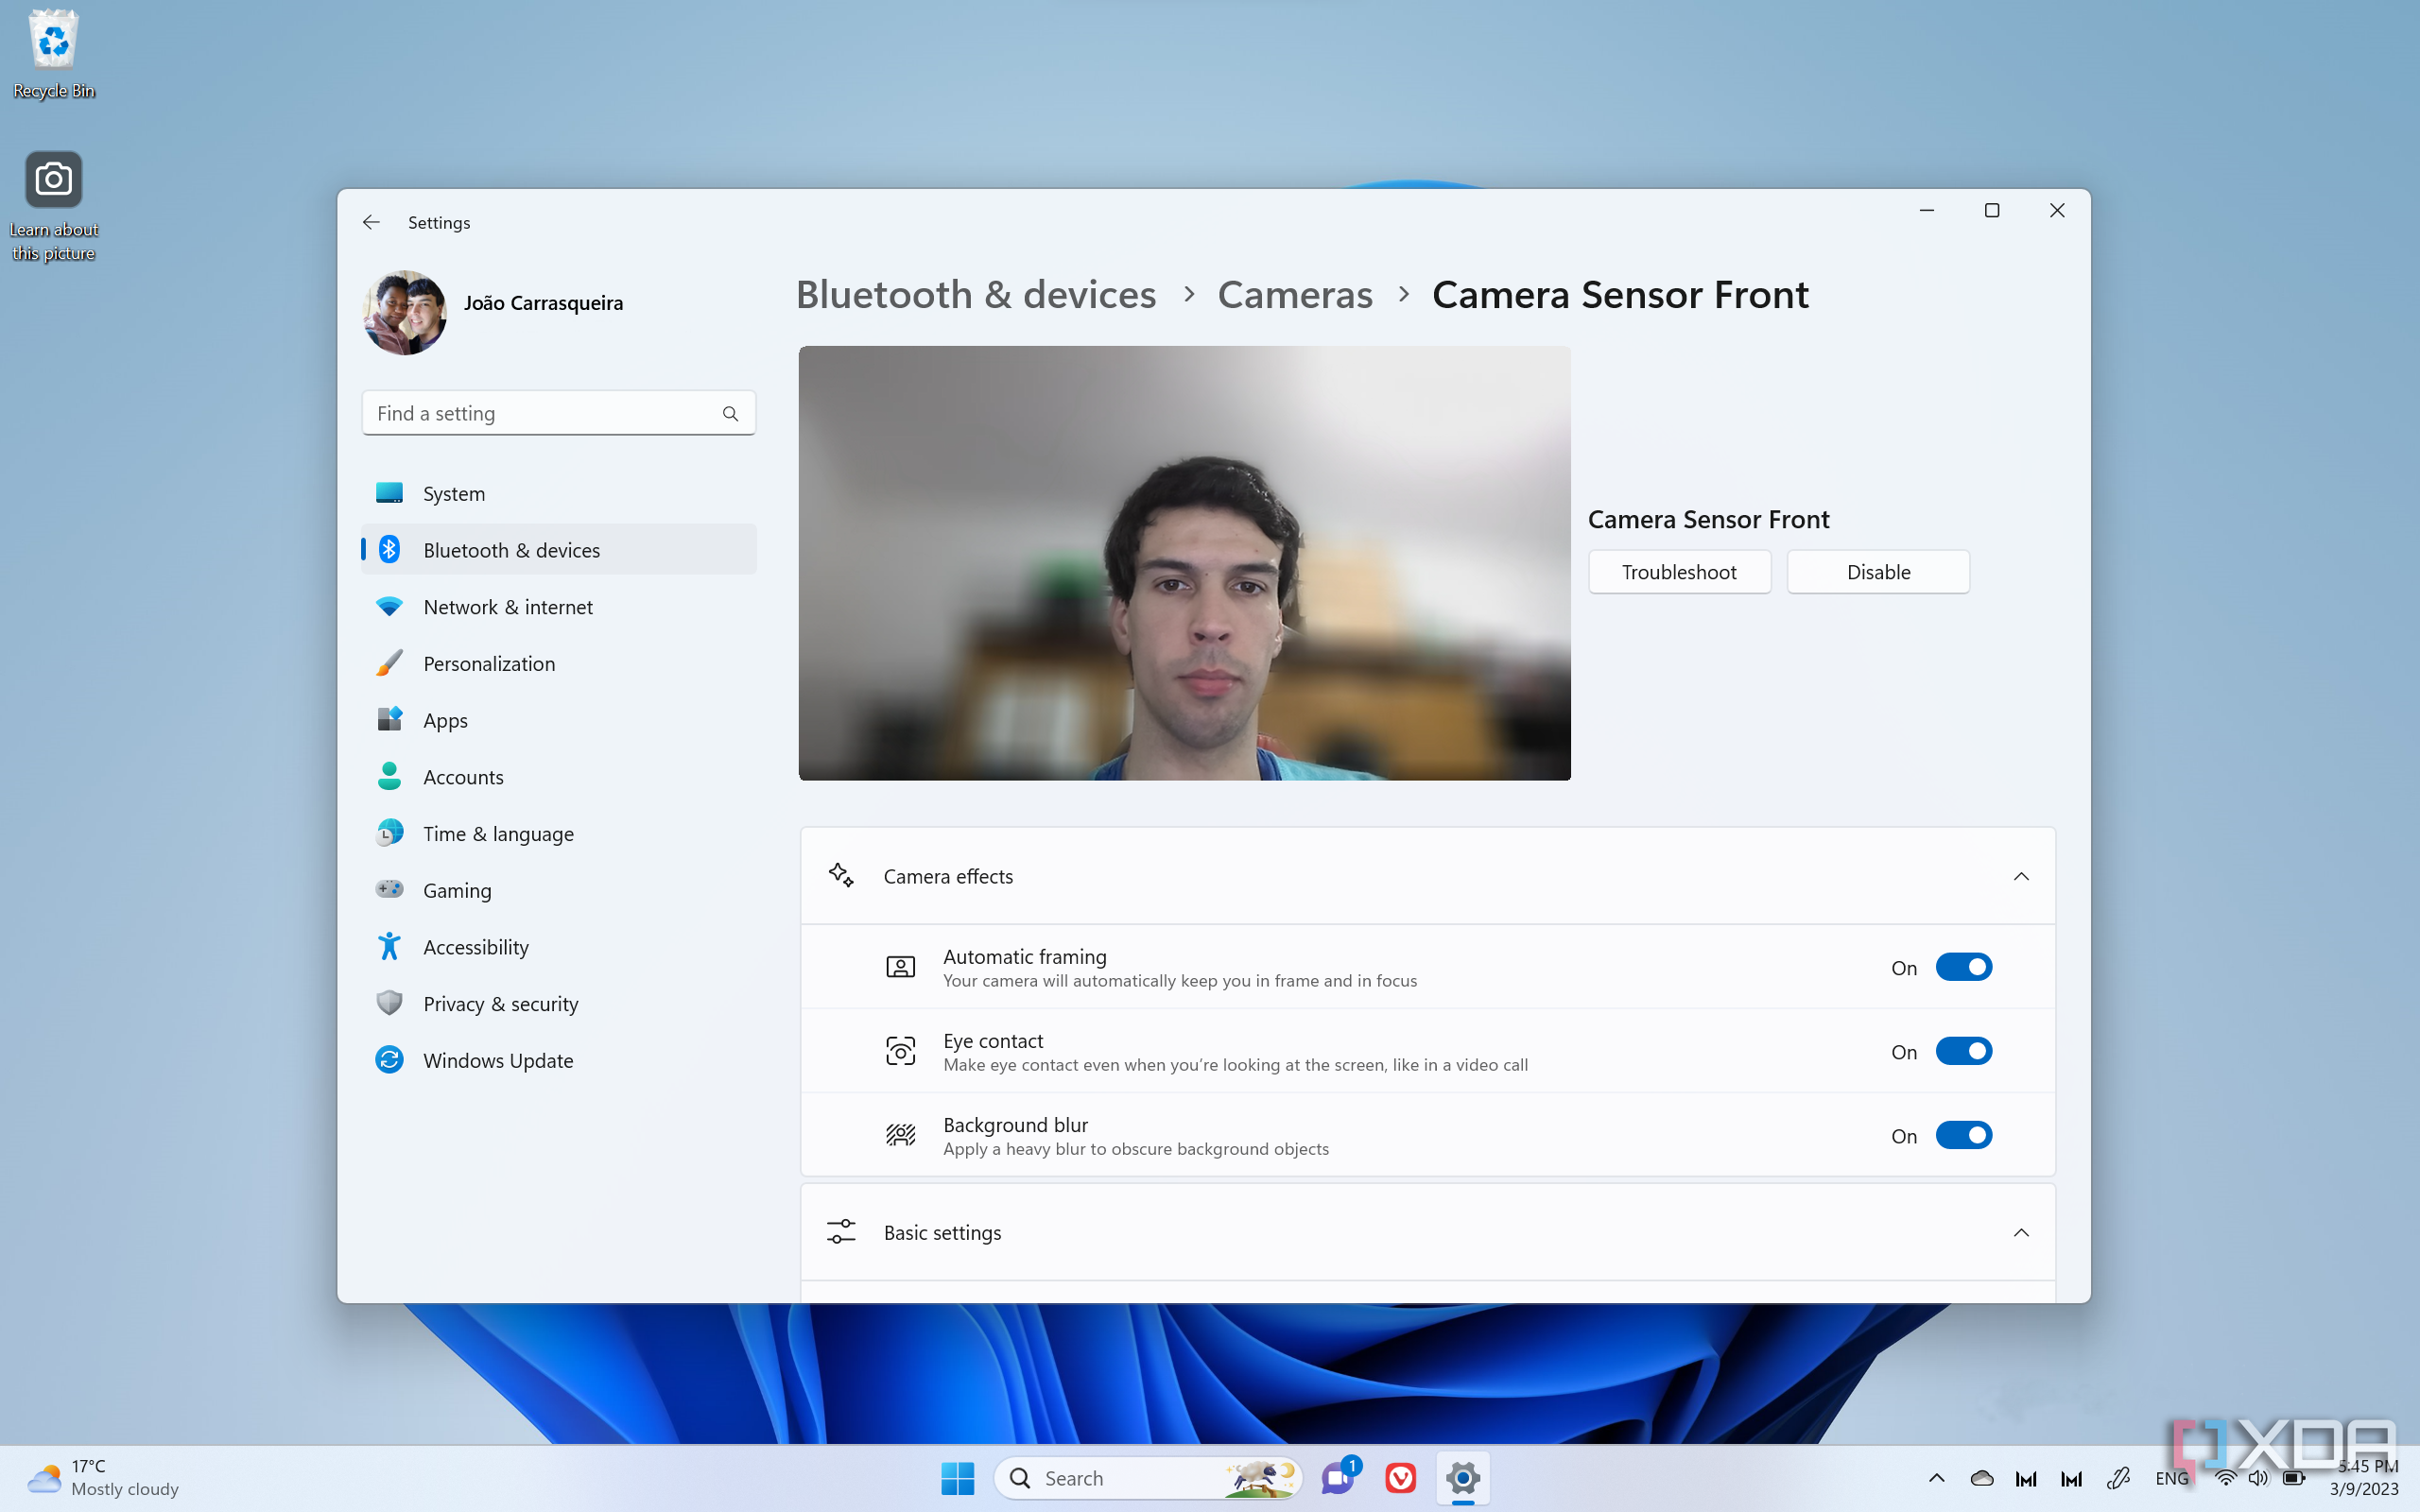Viewport: 2420px width, 1512px height.
Task: Disable Eye contact toggle
Action: point(1963,1051)
